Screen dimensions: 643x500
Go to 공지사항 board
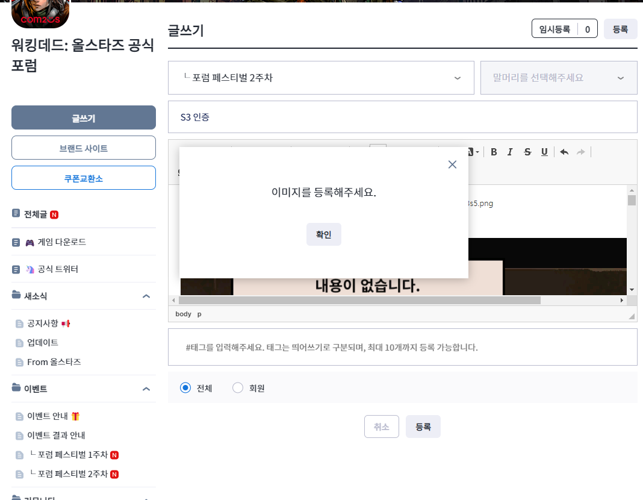pos(43,323)
